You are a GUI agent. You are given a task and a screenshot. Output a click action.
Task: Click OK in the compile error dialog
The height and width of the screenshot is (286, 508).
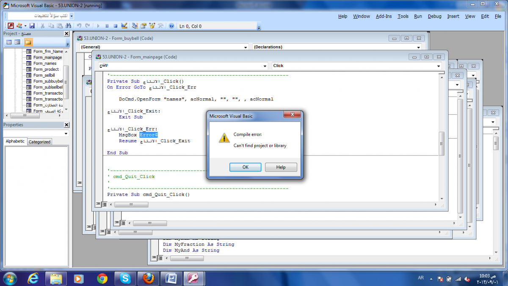[245, 167]
